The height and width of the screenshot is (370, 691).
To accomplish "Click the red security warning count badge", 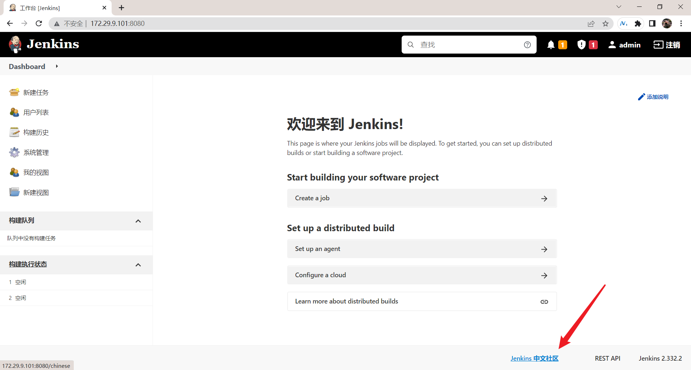I will 593,45.
